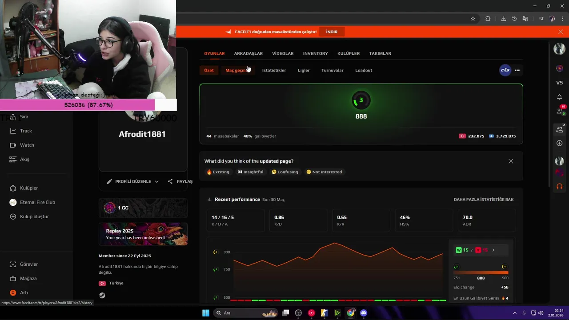The width and height of the screenshot is (569, 320).
Task: Open the Sıra sidebar item
Action: pos(18,116)
